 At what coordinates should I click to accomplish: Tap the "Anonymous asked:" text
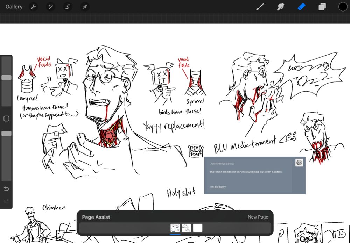[x=222, y=164]
